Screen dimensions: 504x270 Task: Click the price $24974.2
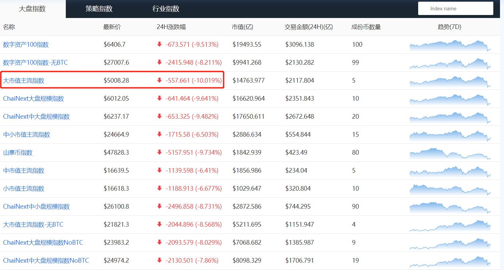[116, 261]
